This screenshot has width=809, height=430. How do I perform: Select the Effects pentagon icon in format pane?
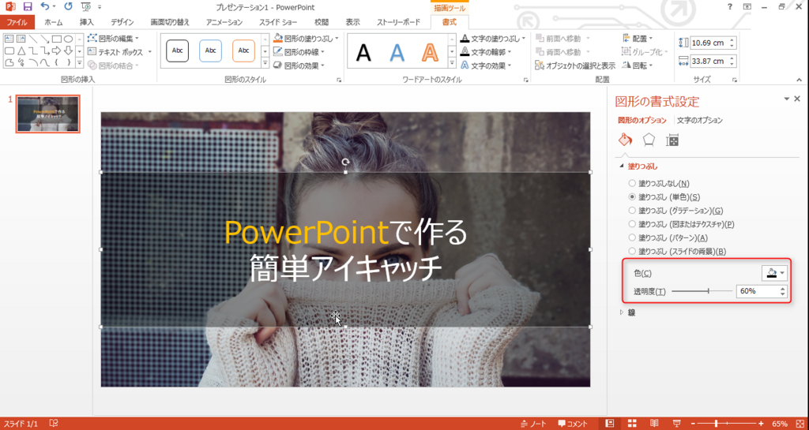(x=649, y=140)
